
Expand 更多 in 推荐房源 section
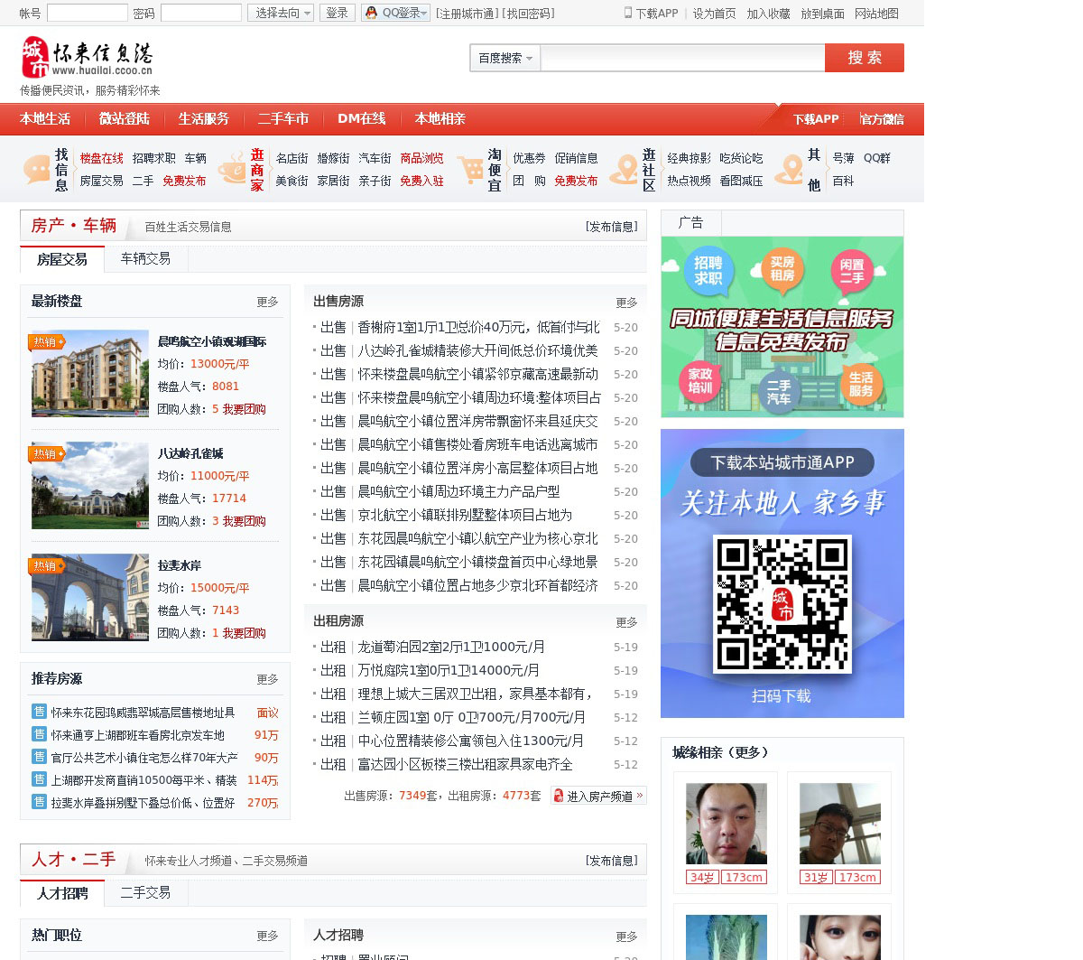pos(267,679)
